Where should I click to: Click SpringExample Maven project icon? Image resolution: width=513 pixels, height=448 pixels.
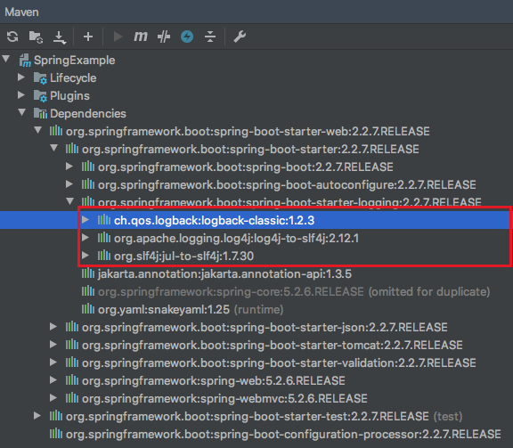coord(25,61)
